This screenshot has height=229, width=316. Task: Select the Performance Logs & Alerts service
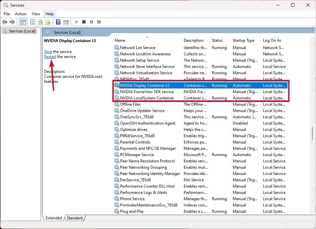coord(201,192)
